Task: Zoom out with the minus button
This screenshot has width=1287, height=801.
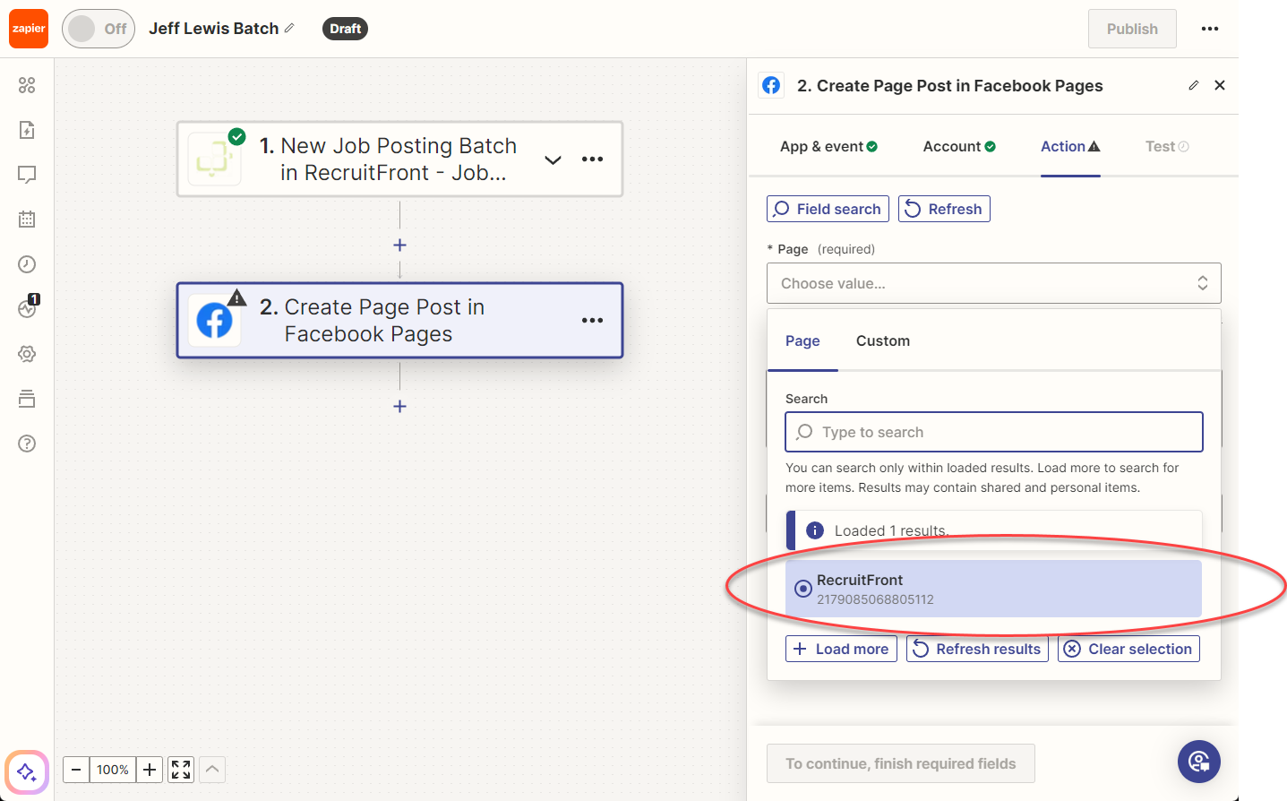Action: click(76, 770)
